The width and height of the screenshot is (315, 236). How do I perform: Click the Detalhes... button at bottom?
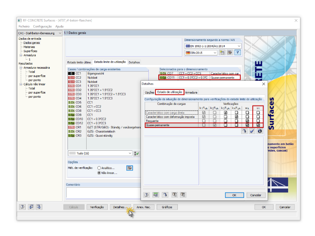tap(120, 207)
